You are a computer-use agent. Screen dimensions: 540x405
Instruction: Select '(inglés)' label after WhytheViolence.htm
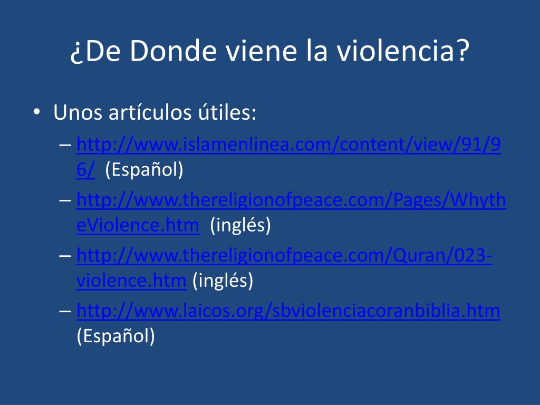(x=240, y=225)
